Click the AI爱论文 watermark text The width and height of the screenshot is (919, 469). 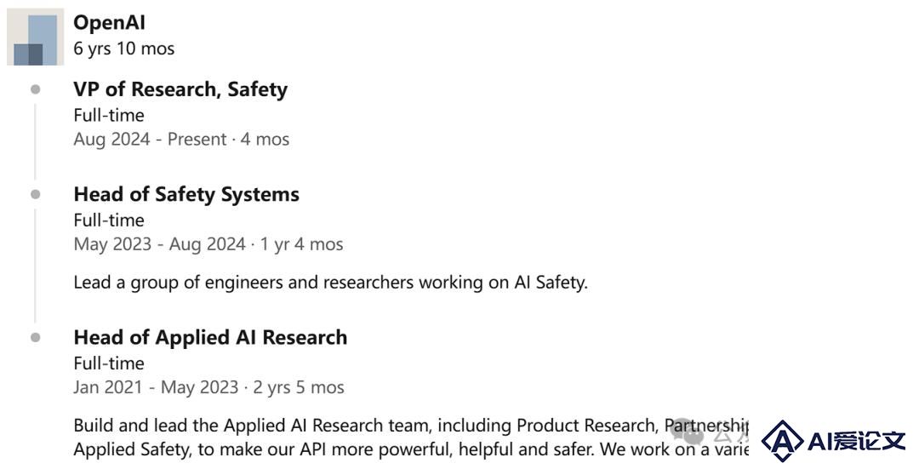tap(856, 440)
